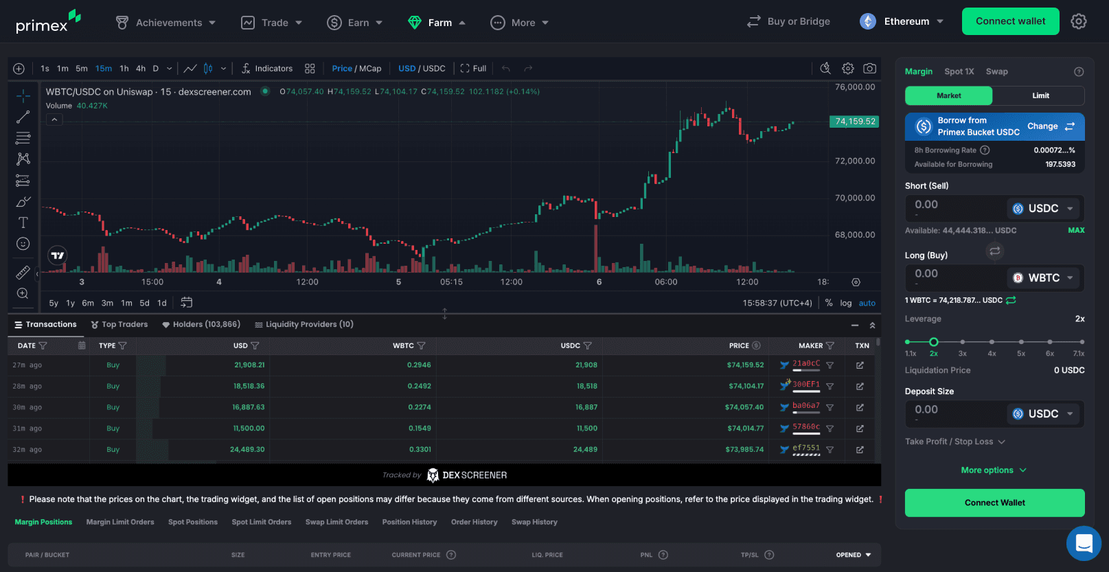Screen dimensions: 1109x572
Task: Expand the More options section
Action: click(994, 470)
